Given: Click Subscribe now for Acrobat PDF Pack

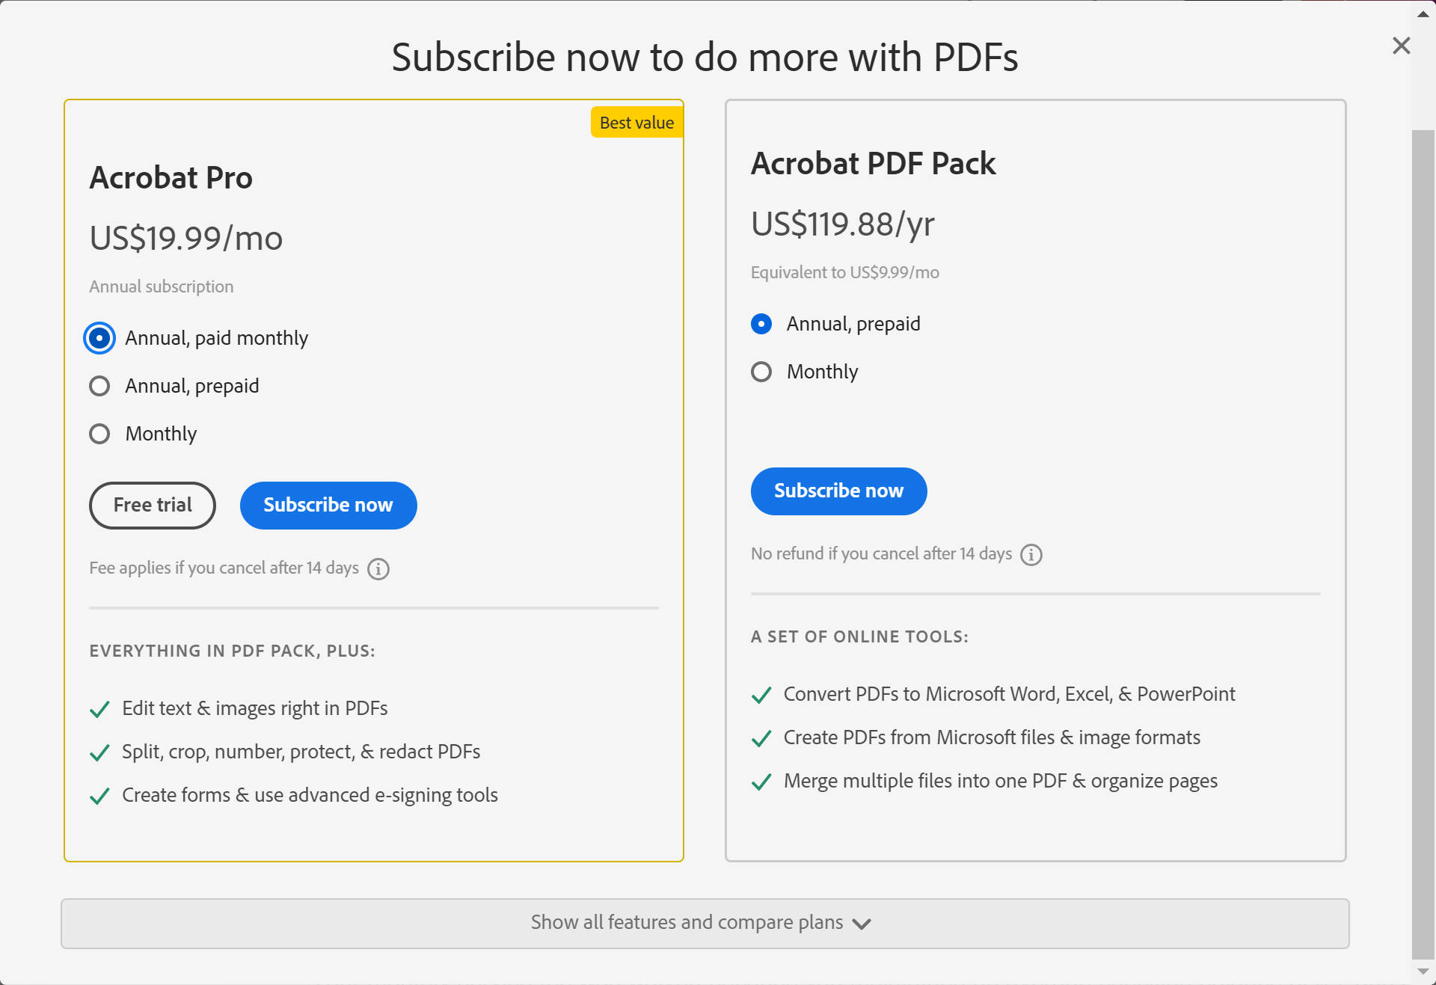Looking at the screenshot, I should point(838,491).
